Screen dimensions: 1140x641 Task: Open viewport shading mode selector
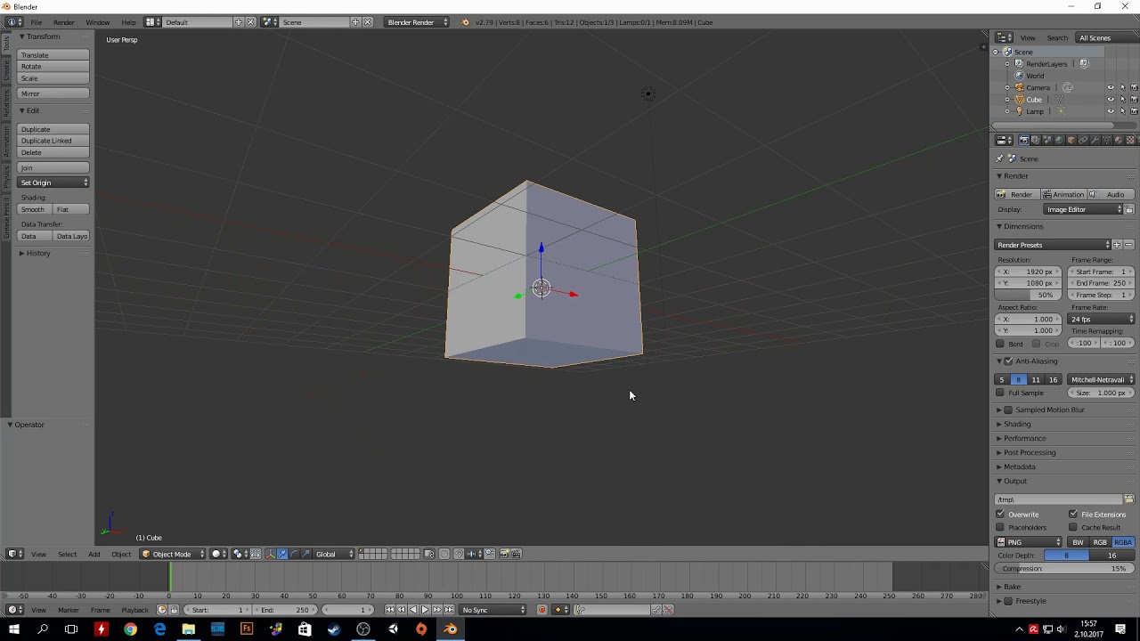point(219,554)
